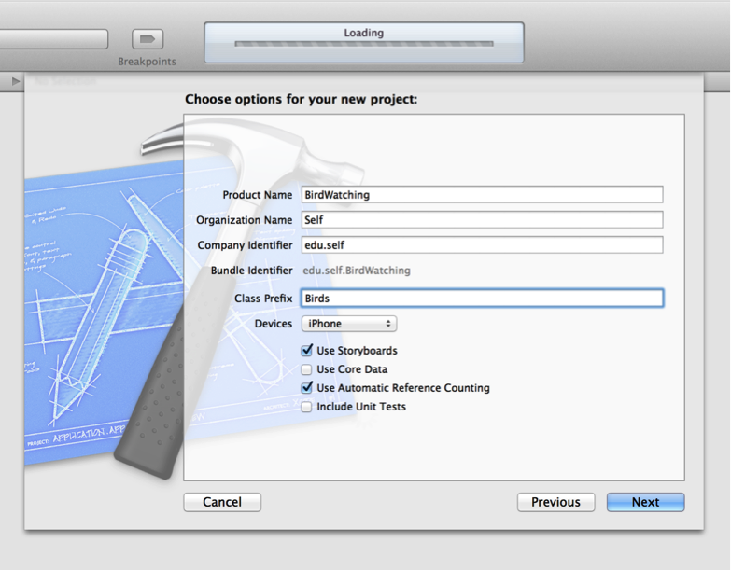Open the Devices dropdown showing iPhone
The height and width of the screenshot is (570, 731).
(x=348, y=324)
